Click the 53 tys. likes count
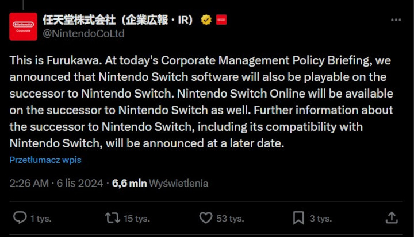The width and height of the screenshot is (414, 237). (x=229, y=219)
